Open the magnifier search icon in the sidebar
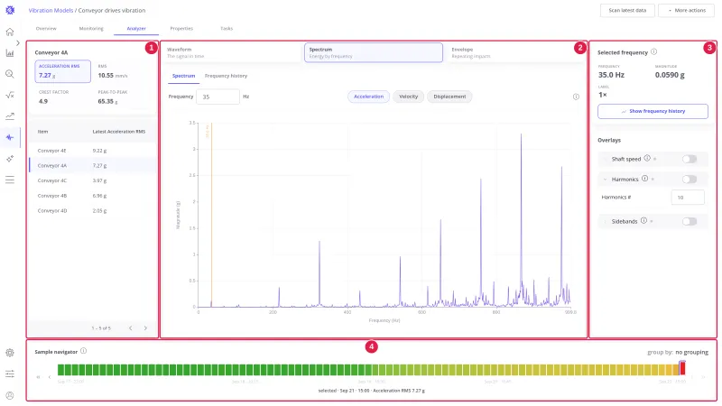Viewport: 722px width, 406px height. (10, 74)
